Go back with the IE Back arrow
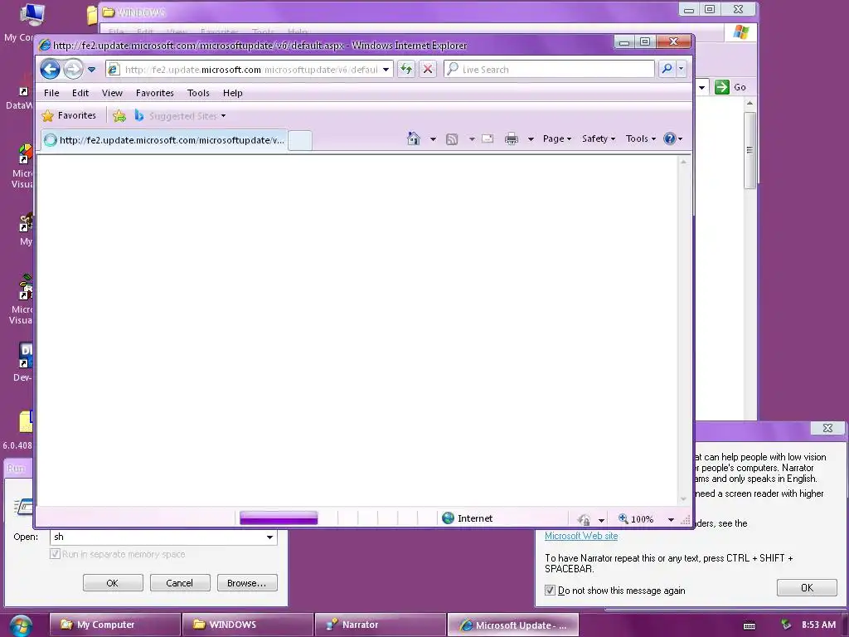Screen dimensions: 849x637 50,70
